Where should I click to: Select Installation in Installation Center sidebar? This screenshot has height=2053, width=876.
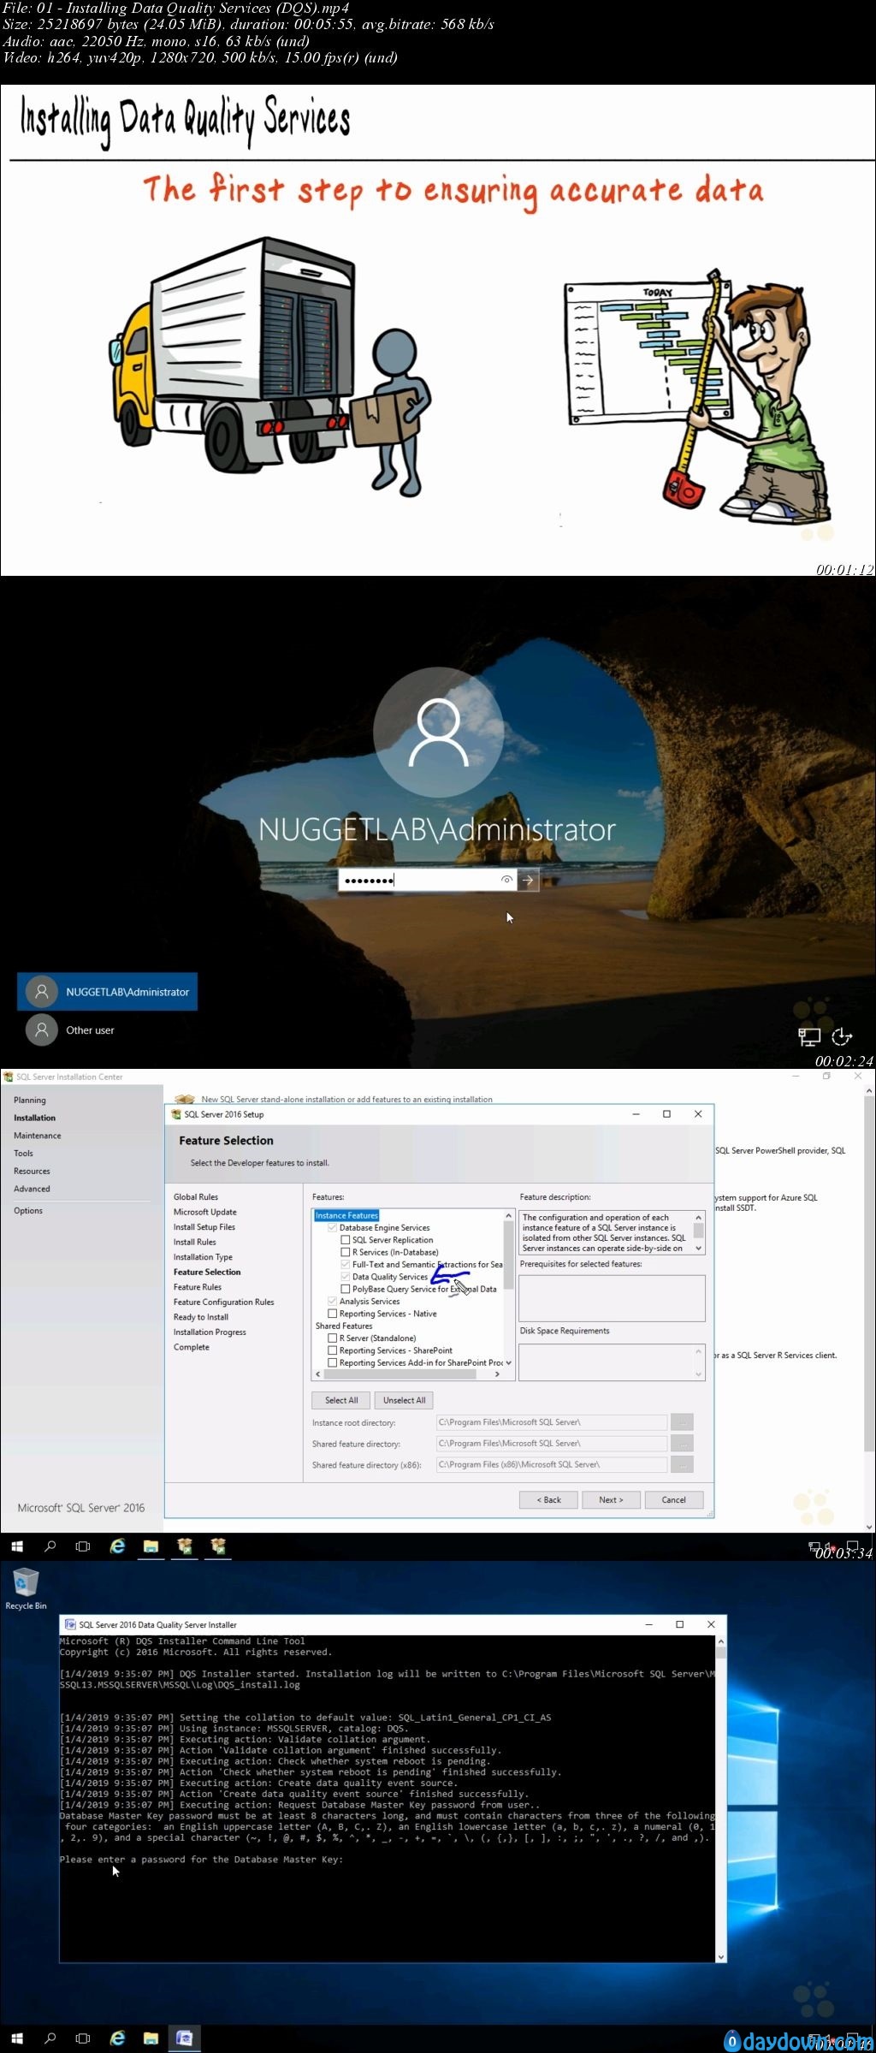[34, 1118]
